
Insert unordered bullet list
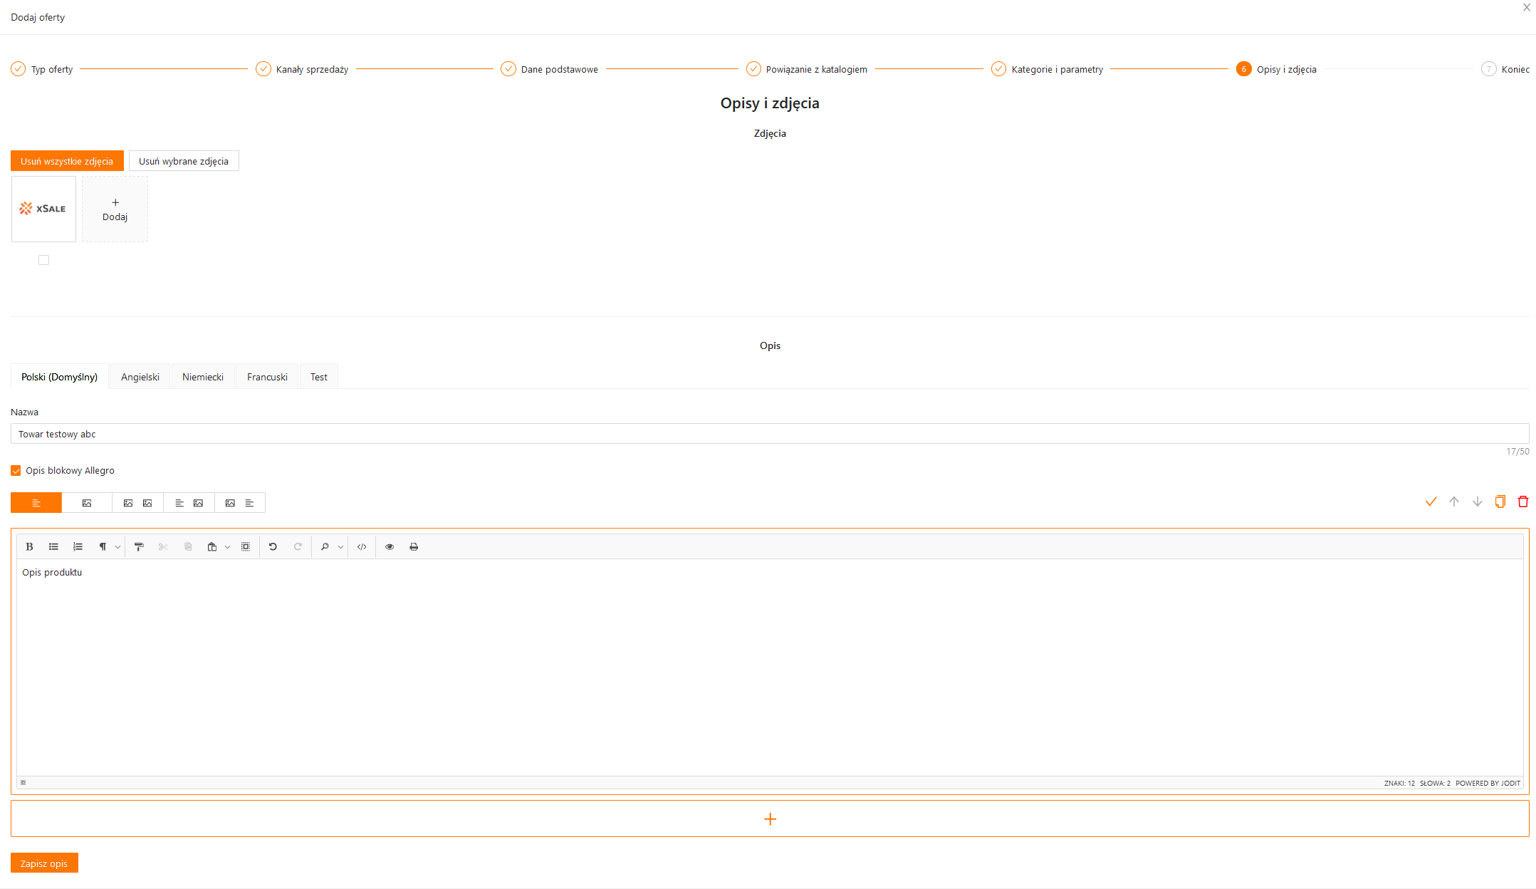(x=53, y=546)
